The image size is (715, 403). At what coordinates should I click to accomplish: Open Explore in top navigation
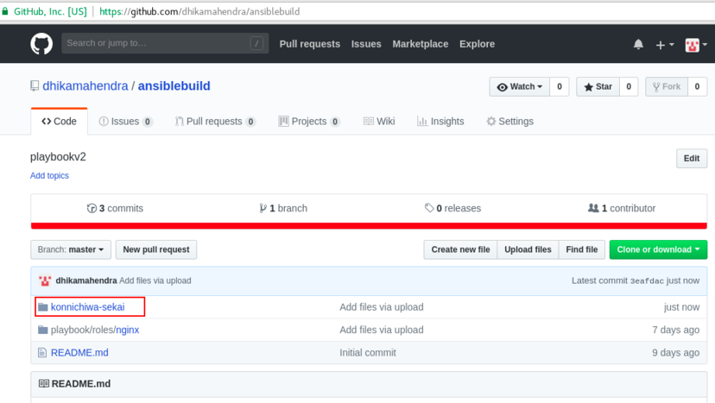477,44
